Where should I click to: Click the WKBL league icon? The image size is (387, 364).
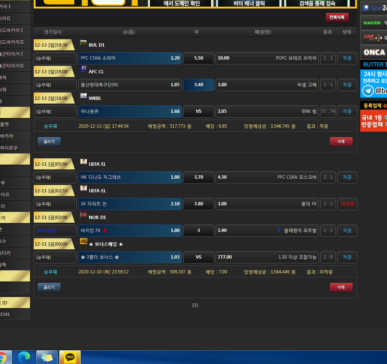pyautogui.click(x=84, y=96)
